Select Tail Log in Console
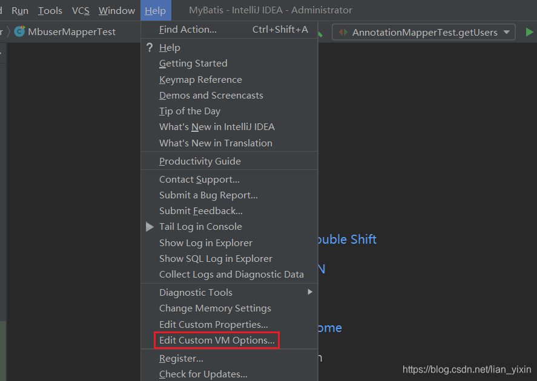 point(229,226)
